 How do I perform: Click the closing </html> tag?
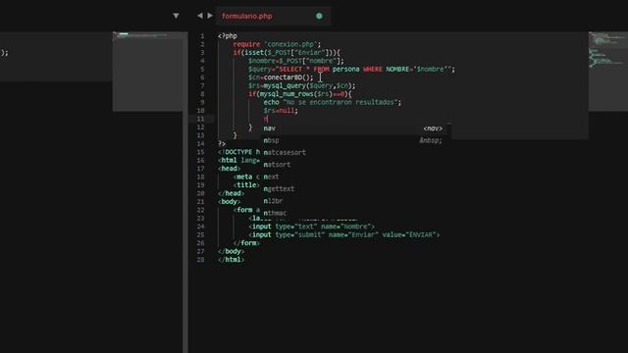click(x=232, y=260)
